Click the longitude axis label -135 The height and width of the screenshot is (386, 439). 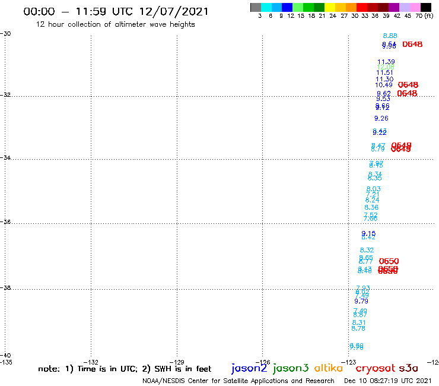6,362
